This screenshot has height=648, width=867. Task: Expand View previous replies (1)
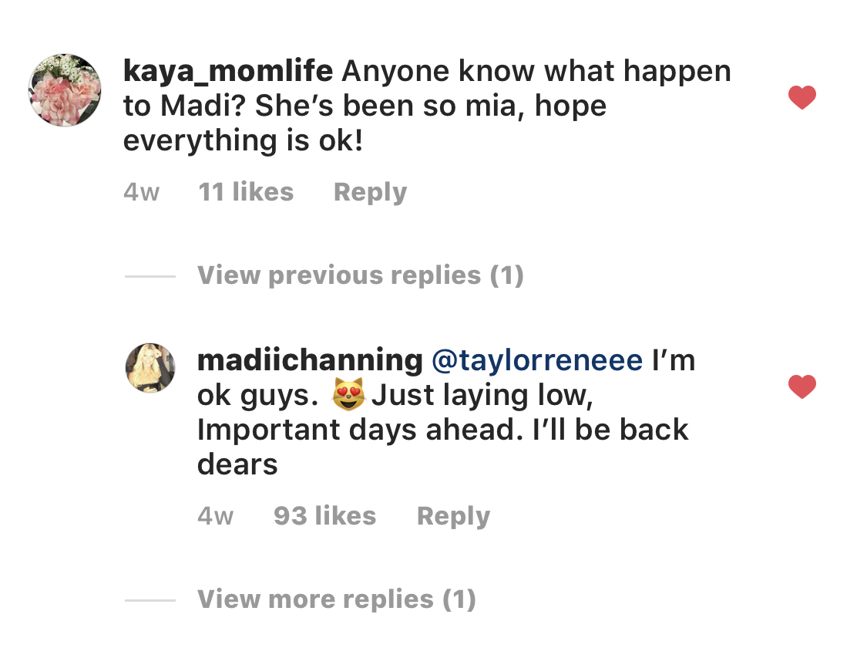tap(361, 275)
